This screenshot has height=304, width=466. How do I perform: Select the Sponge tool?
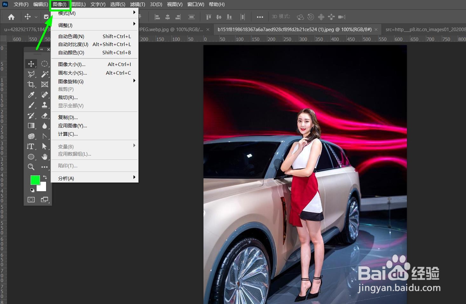pyautogui.click(x=31, y=136)
